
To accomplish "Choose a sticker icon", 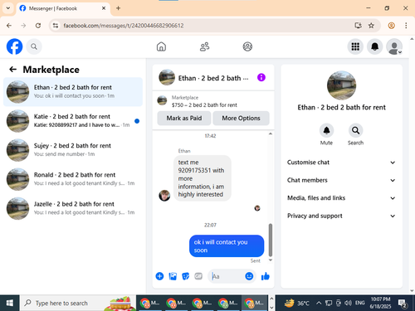I will coord(186,276).
